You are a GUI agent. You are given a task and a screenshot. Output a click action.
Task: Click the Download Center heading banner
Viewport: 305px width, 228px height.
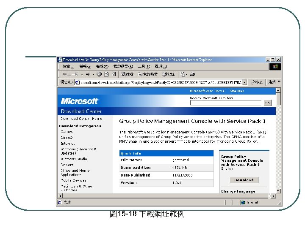coord(81,111)
